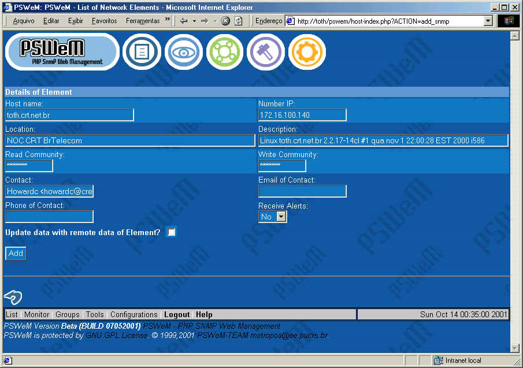The image size is (523, 368).
Task: Enable update data with remote element checkbox
Action: [x=171, y=232]
